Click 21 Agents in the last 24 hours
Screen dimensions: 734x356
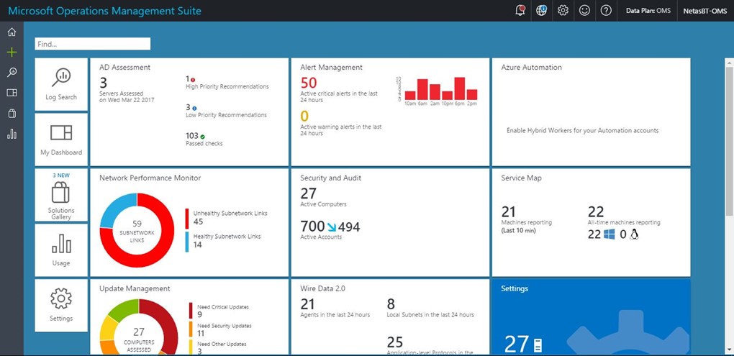point(335,308)
